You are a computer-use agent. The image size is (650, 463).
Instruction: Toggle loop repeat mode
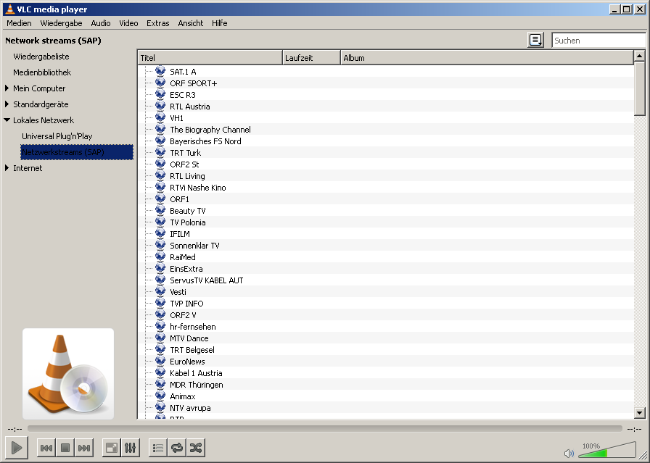coord(177,448)
